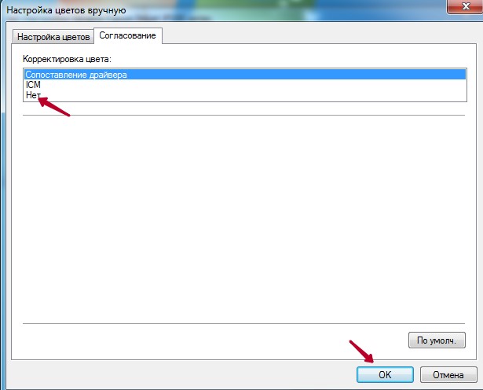The width and height of the screenshot is (483, 390).
Task: Cancel changes with the Отмена button
Action: (x=448, y=374)
